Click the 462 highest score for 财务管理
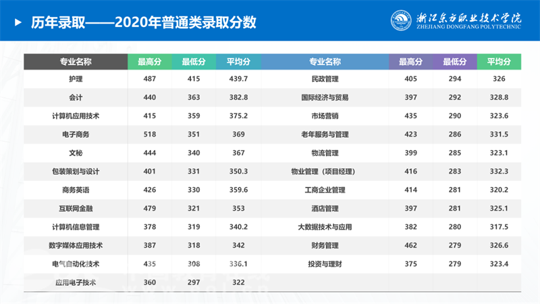The width and height of the screenshot is (540, 304). tap(411, 245)
